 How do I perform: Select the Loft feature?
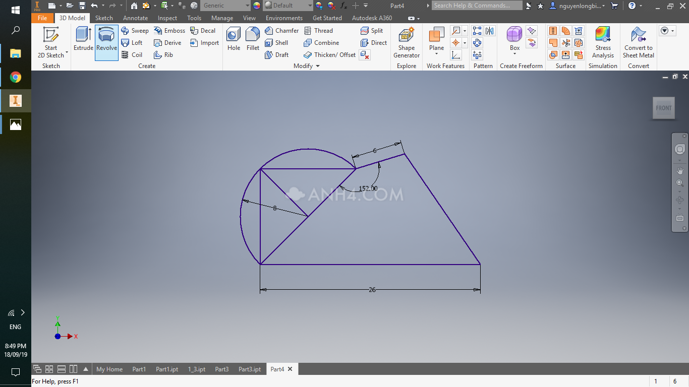click(x=132, y=43)
